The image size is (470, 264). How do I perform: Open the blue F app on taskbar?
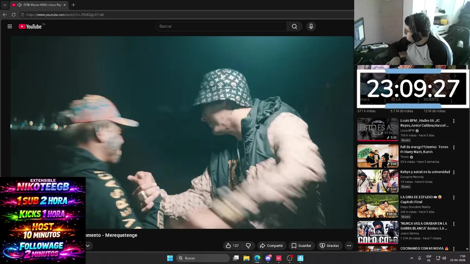tap(300, 258)
